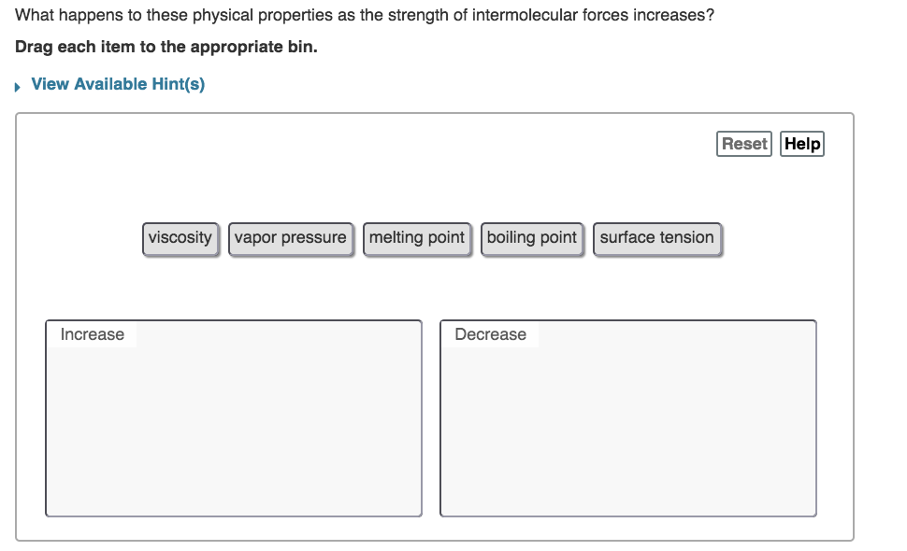This screenshot has height=551, width=907.
Task: Select the viscosity item
Action: click(180, 238)
